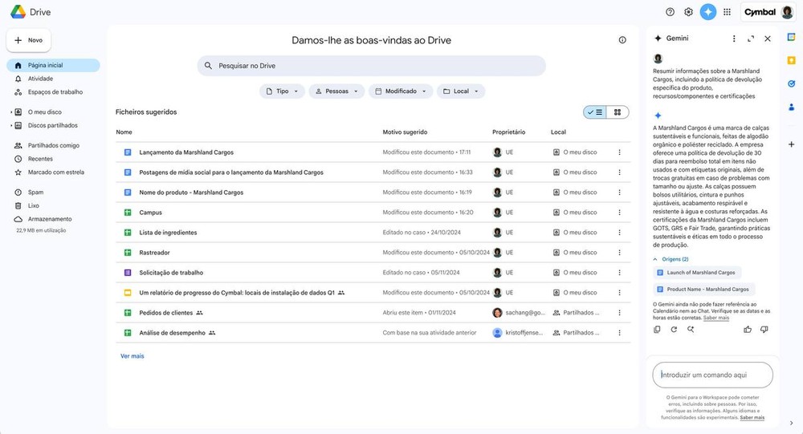
Task: Open the Contacts side panel icon
Action: 791,107
